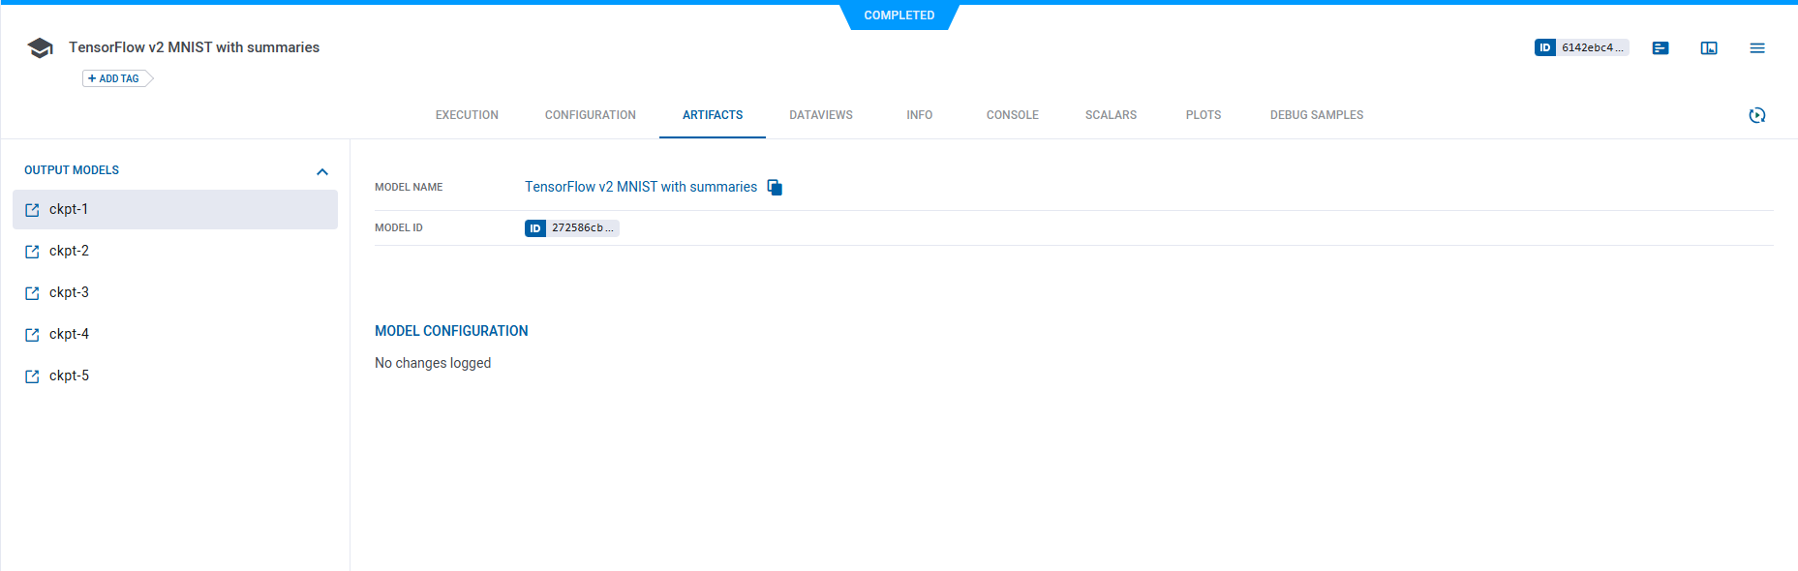Select ckpt-4 in output models list

(70, 334)
